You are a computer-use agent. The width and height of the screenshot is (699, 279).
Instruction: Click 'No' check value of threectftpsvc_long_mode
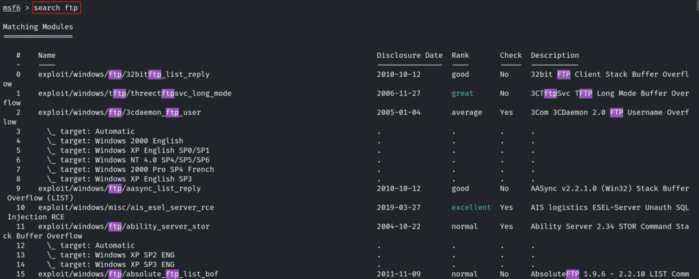click(x=504, y=93)
